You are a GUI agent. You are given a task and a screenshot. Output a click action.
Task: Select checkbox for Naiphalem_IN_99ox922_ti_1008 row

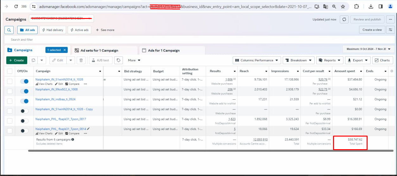pyautogui.click(x=10, y=91)
